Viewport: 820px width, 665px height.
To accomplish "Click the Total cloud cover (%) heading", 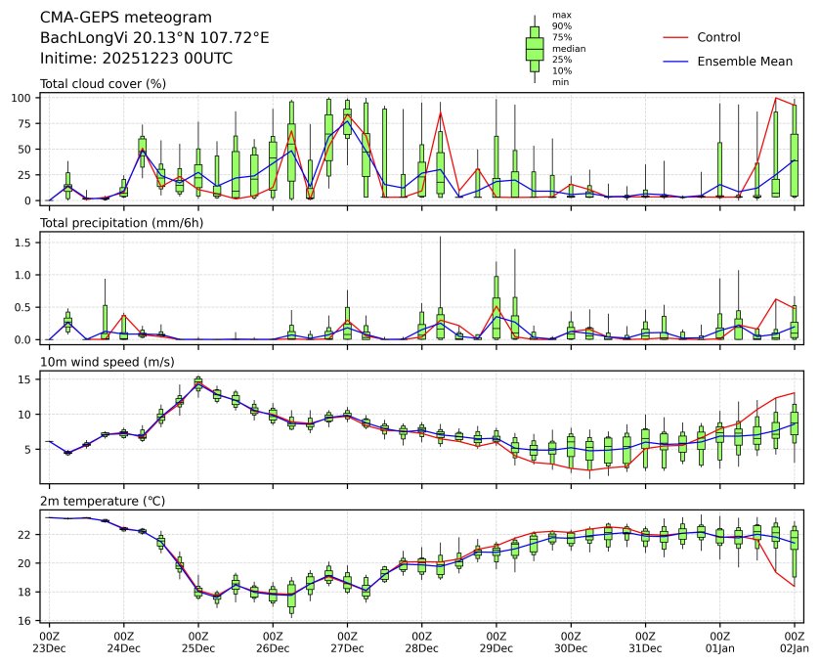I will click(103, 84).
